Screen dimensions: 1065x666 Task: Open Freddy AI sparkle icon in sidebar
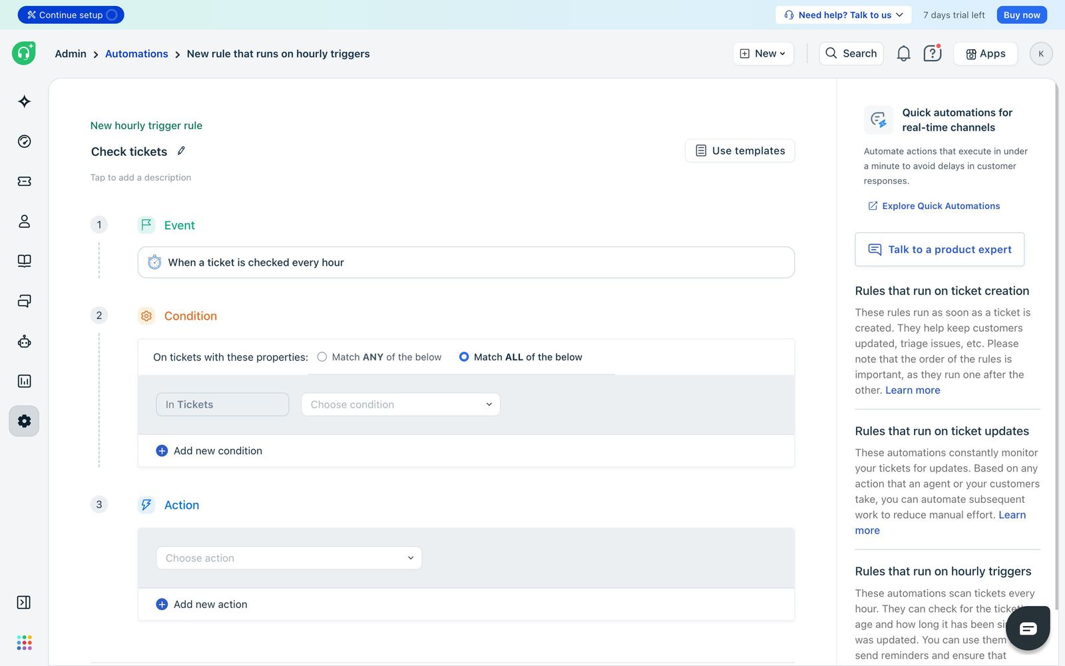point(24,101)
